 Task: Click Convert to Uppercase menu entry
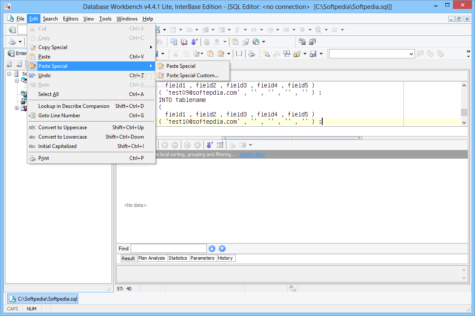pos(91,128)
